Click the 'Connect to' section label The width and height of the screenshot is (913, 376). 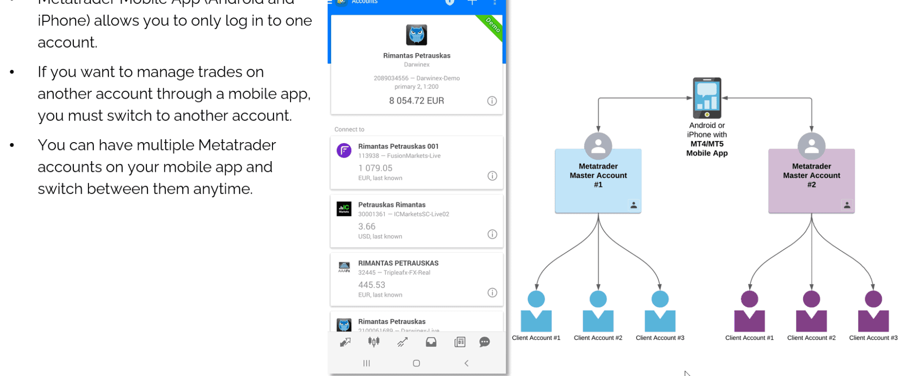pyautogui.click(x=349, y=129)
